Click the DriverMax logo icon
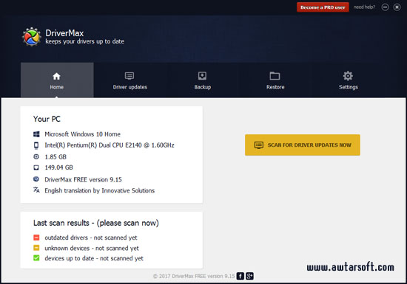The height and width of the screenshot is (284, 407). coord(31,37)
